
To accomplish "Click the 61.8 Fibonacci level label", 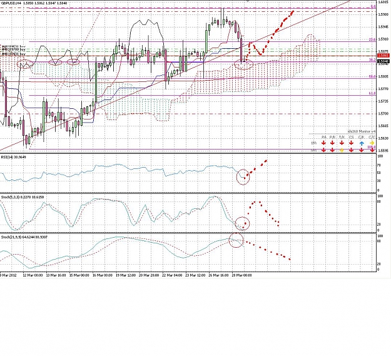I will click(372, 93).
